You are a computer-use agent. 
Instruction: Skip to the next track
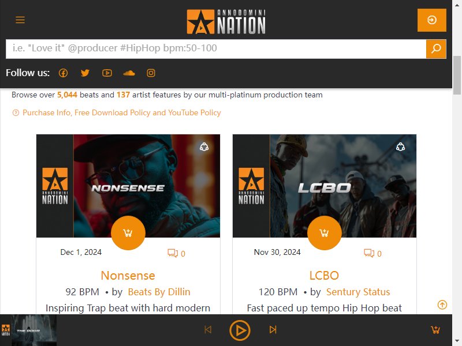pos(273,329)
